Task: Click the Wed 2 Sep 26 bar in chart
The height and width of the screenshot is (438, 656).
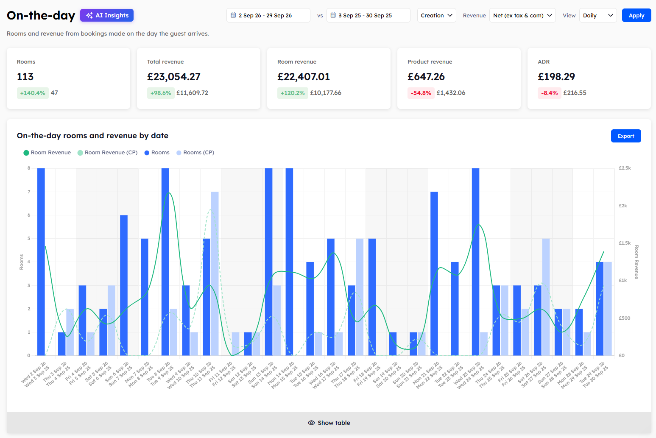Action: pos(41,262)
